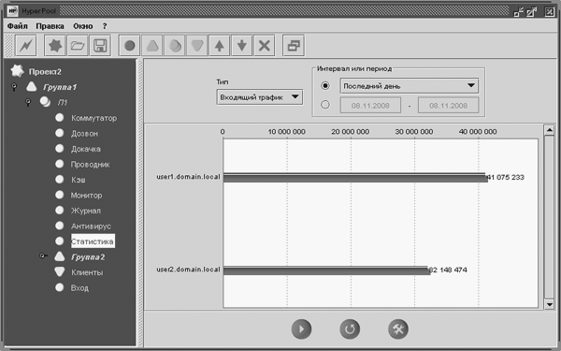Open the Последний день period dropdown
This screenshot has width=561, height=351.
click(x=409, y=86)
